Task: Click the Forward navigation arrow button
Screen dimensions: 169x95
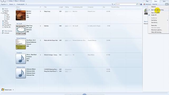Action: point(5,1)
